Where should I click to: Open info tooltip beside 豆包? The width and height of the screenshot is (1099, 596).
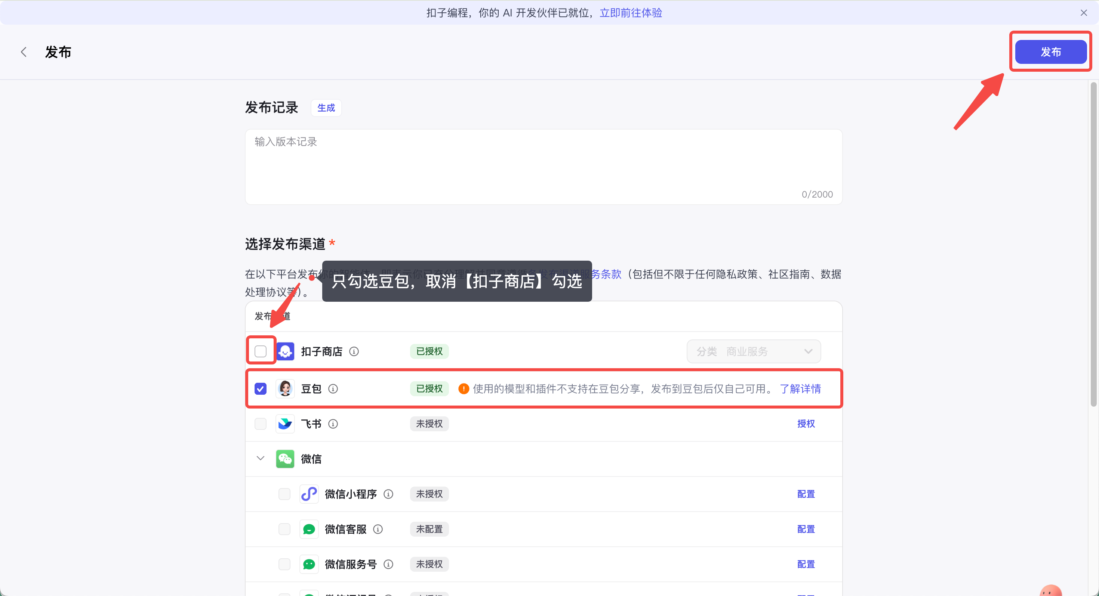(x=333, y=389)
